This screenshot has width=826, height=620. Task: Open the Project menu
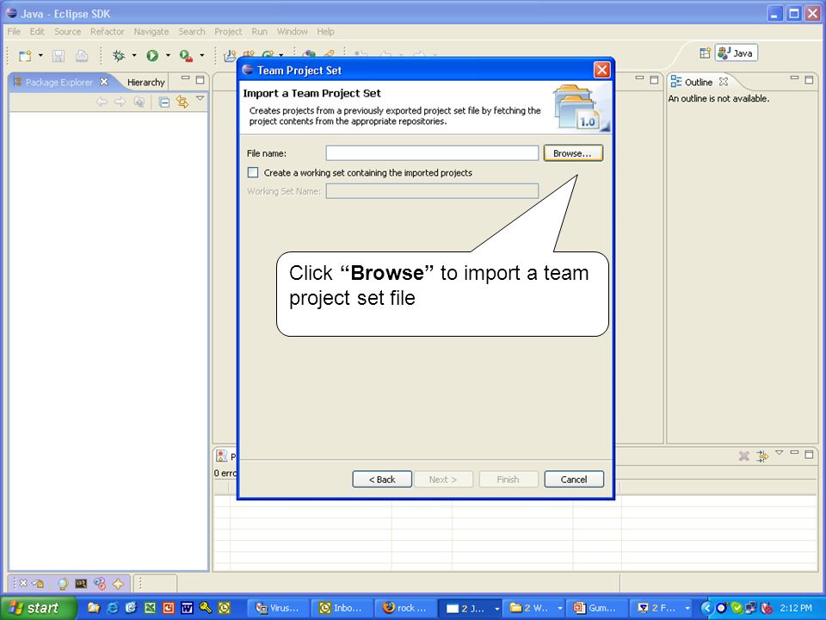[x=228, y=32]
